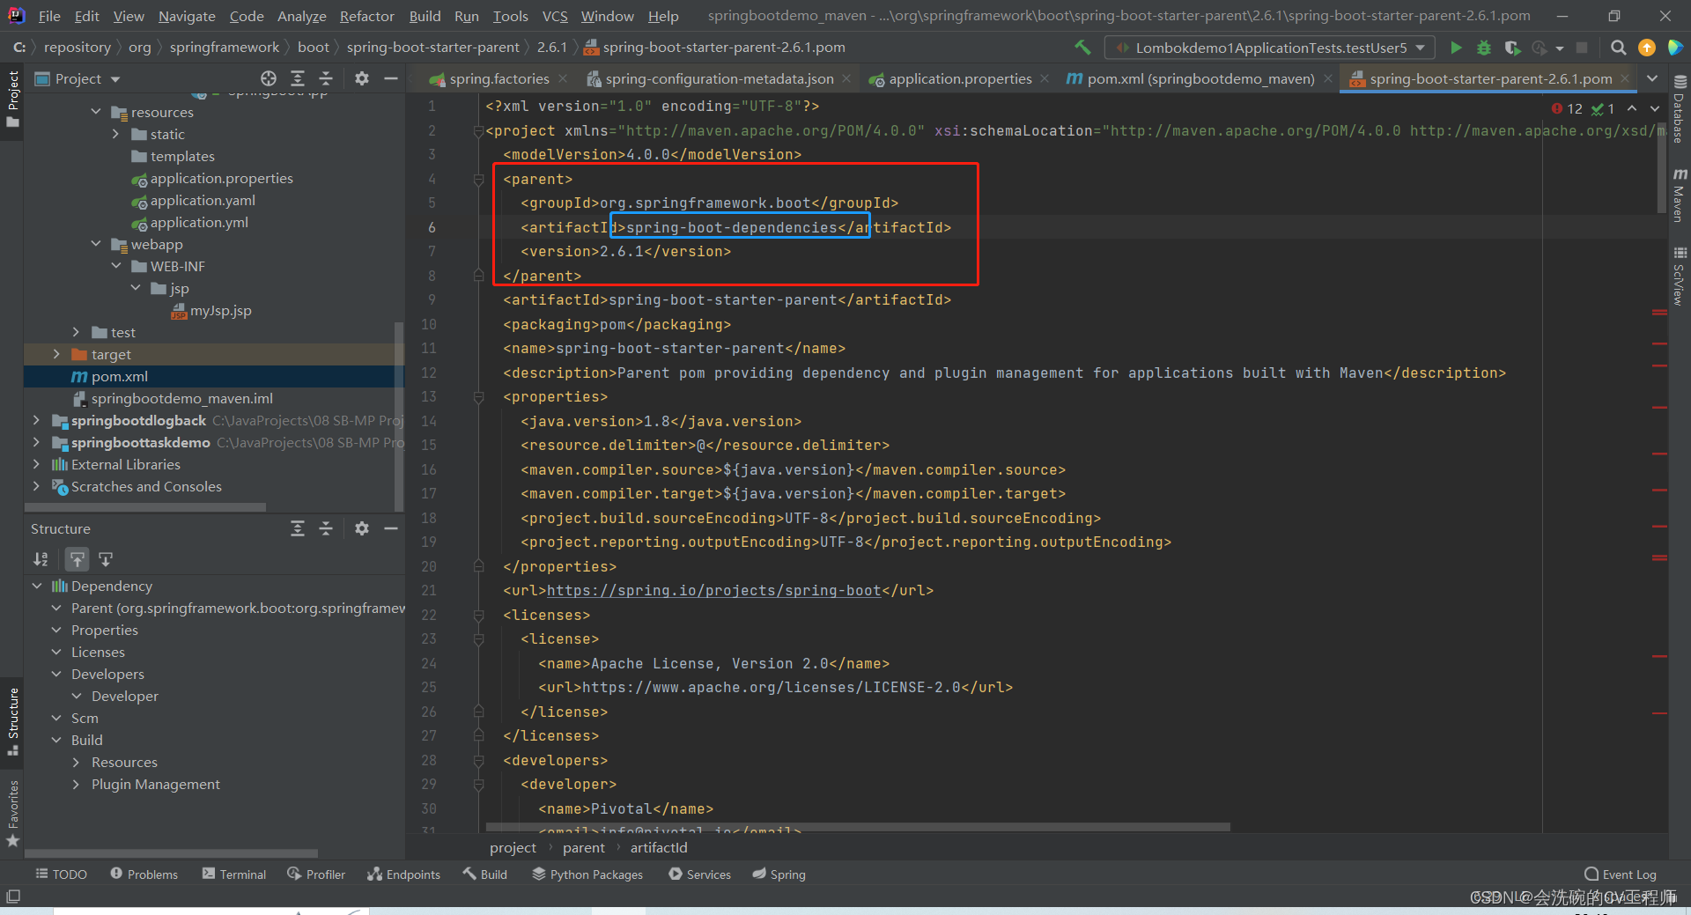Image resolution: width=1691 pixels, height=915 pixels.
Task: Expand the target folder
Action: (56, 354)
